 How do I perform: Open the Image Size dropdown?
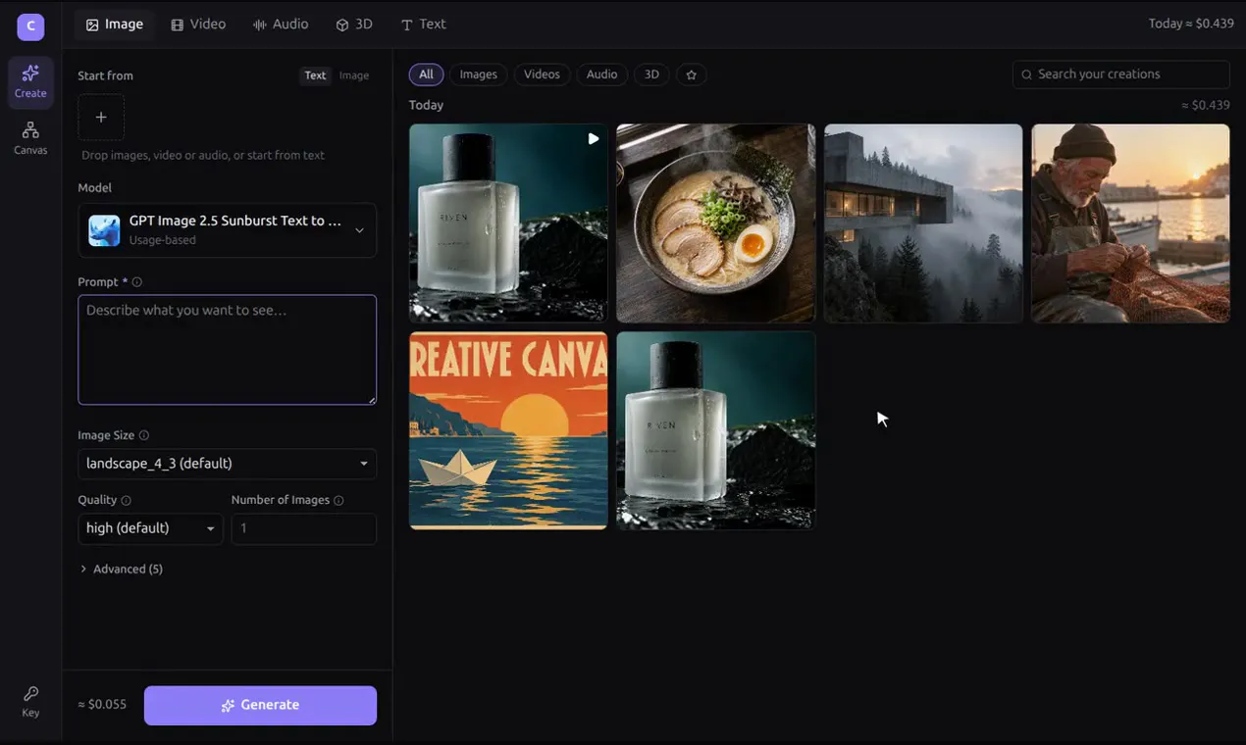click(227, 464)
